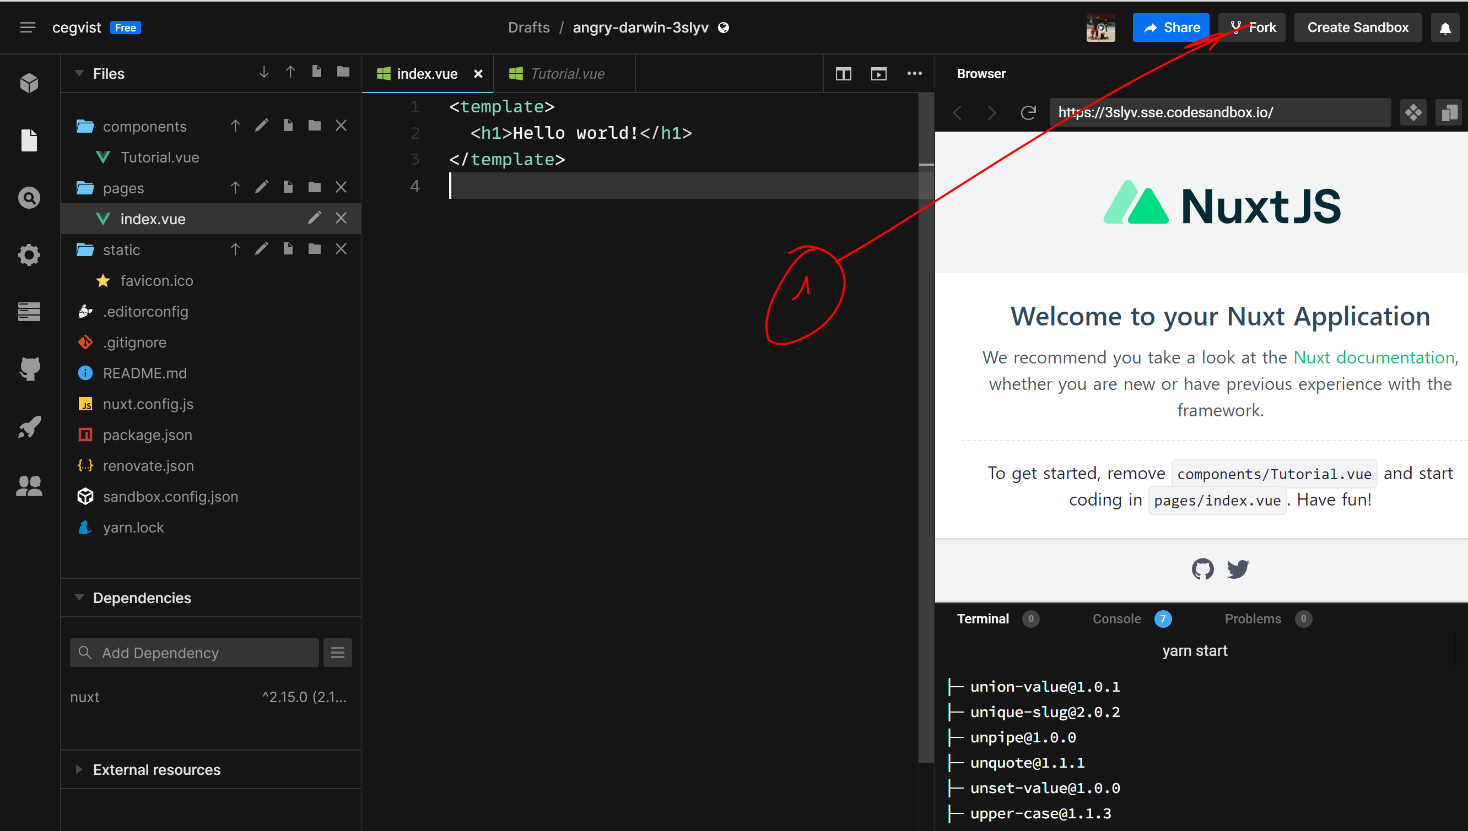
Task: Open README.md in the file tree
Action: click(211, 373)
